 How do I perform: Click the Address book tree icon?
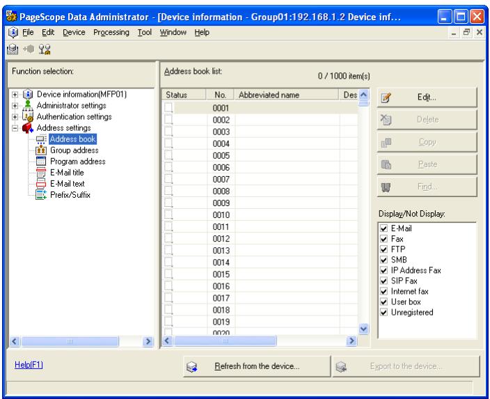[x=41, y=139]
